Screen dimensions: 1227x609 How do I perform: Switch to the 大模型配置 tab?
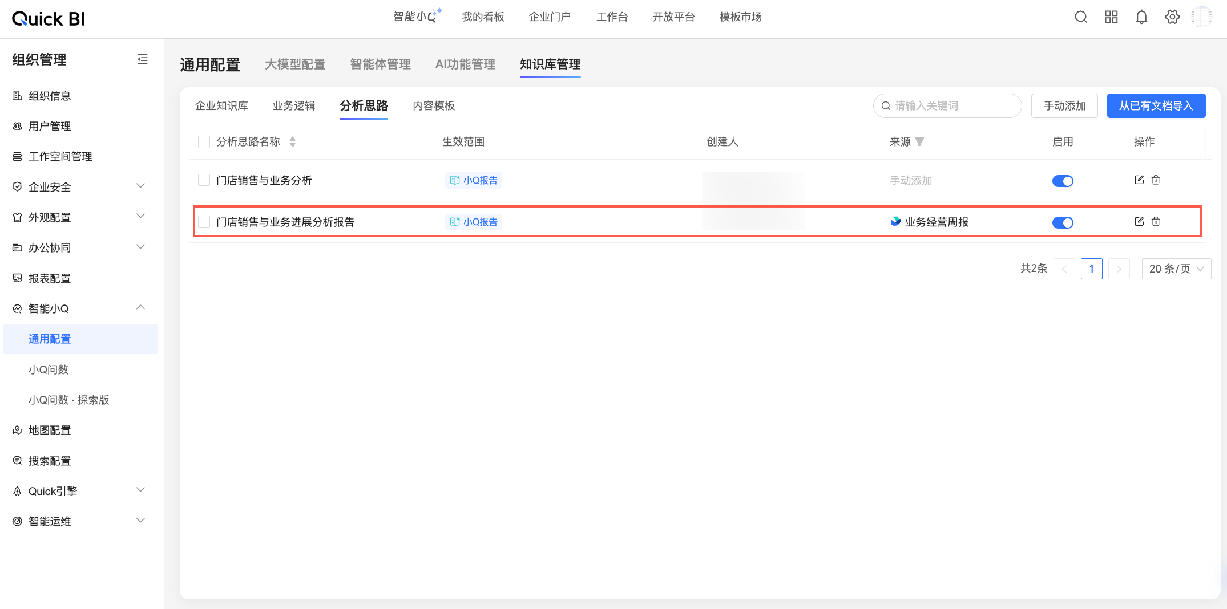point(295,64)
